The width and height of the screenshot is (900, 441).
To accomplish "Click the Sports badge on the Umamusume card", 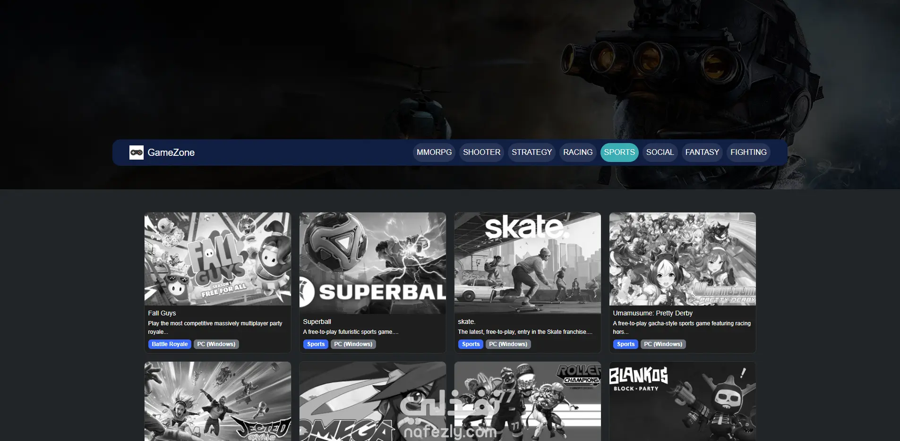I will (626, 344).
